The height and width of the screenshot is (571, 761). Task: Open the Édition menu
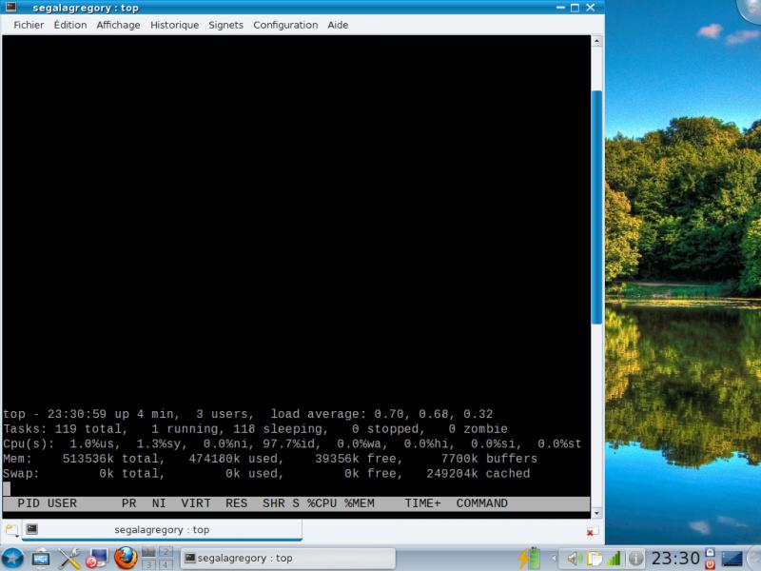(x=69, y=25)
